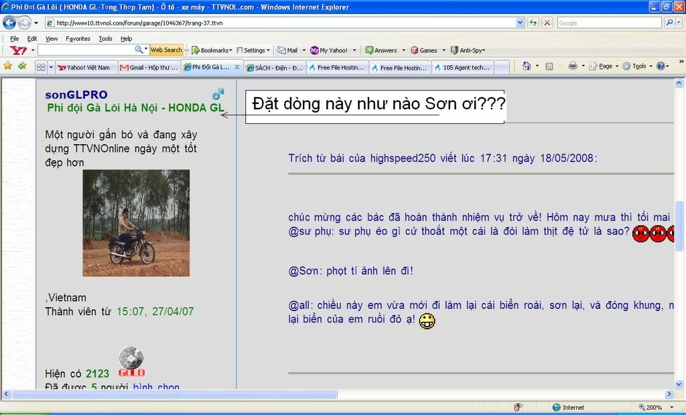Open Yahoo Answers toolbar button
Viewport: 686px width, 415px height.
tap(381, 50)
